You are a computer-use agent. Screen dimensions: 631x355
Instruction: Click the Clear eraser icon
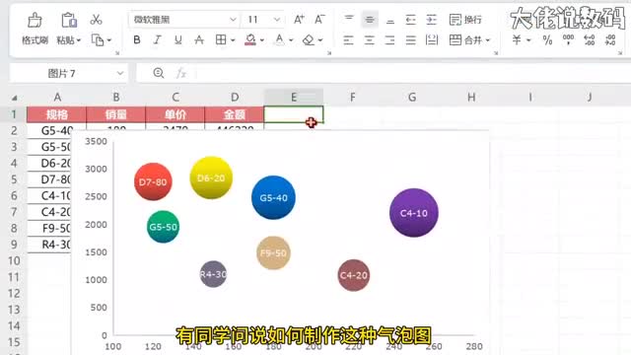click(309, 39)
